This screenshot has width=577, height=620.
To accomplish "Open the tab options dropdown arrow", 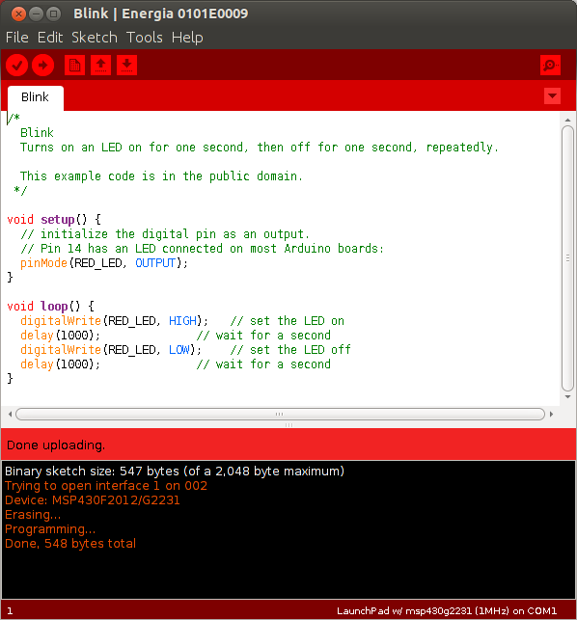I will coord(552,96).
